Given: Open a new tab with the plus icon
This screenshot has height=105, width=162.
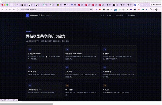Looking at the screenshot, I should 142,5.
